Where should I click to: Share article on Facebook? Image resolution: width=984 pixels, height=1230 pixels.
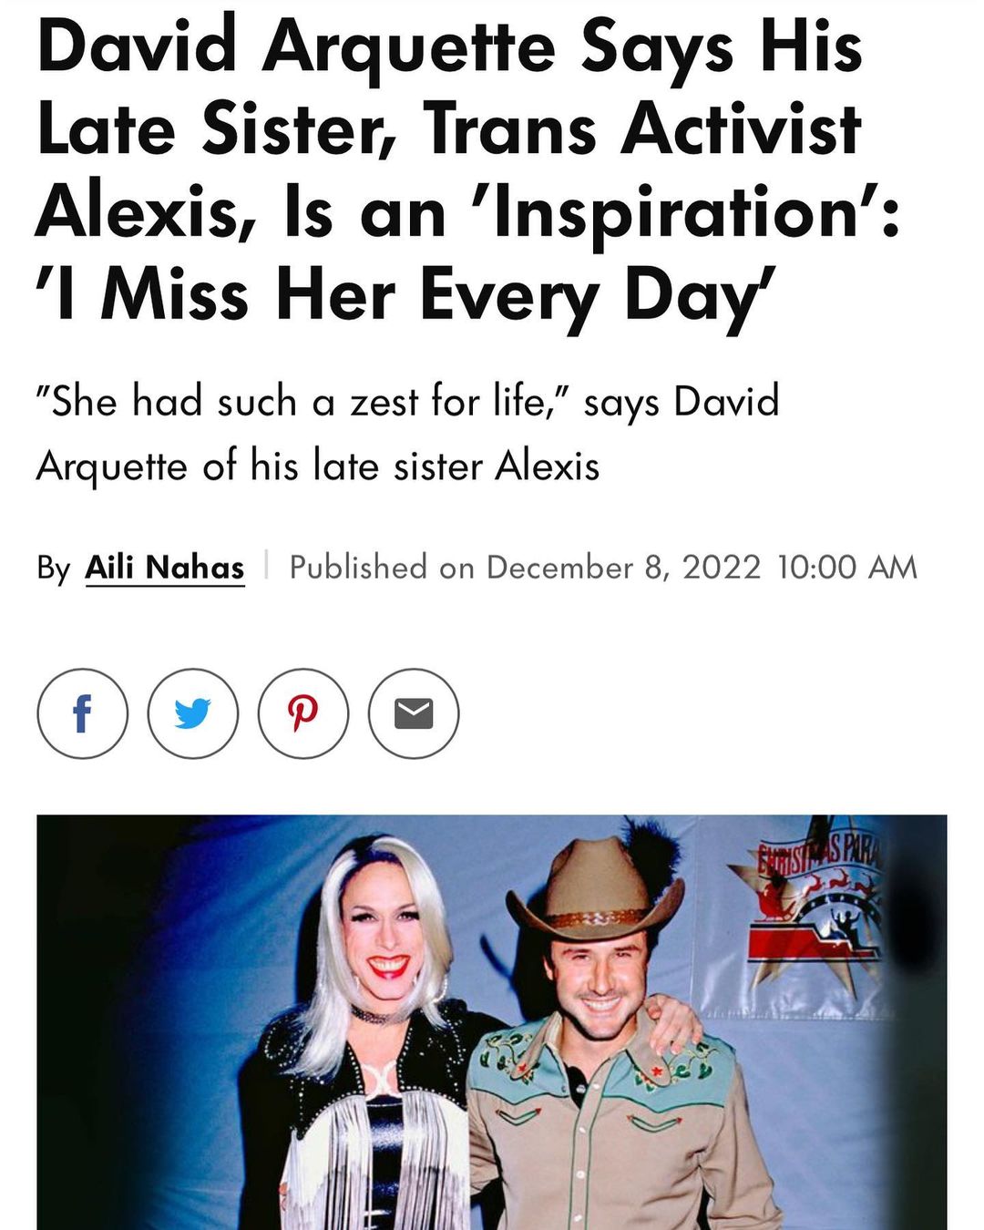pyautogui.click(x=82, y=713)
